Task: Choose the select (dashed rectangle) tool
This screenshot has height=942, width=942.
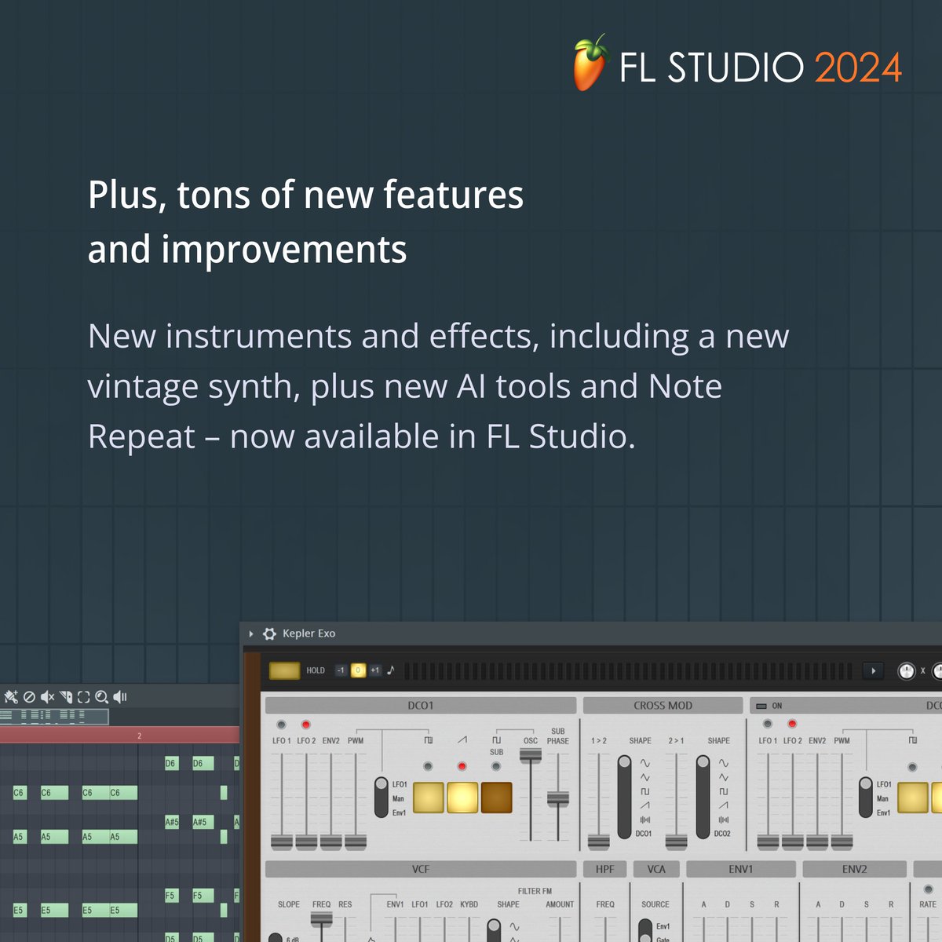Action: 83,696
